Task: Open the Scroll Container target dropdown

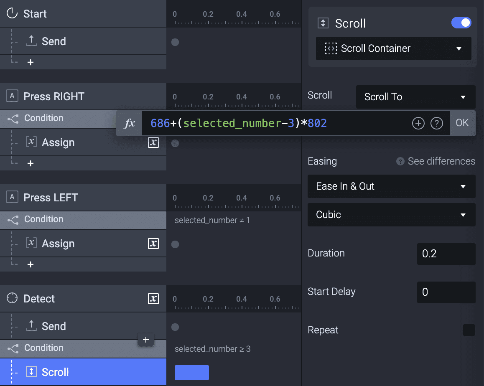Action: 394,48
